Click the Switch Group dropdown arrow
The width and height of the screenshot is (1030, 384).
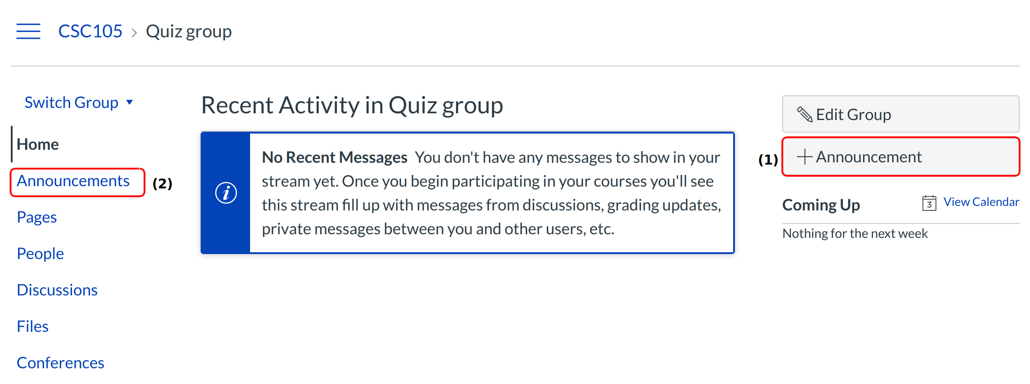pos(130,103)
